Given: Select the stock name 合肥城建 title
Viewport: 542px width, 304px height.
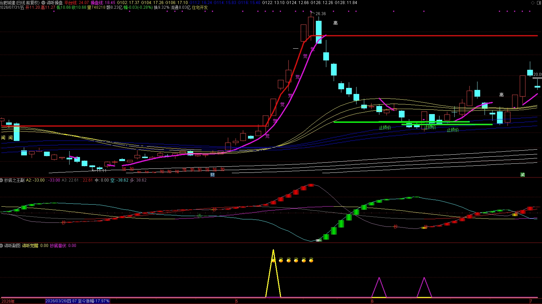Looking at the screenshot, I should pyautogui.click(x=8, y=3).
